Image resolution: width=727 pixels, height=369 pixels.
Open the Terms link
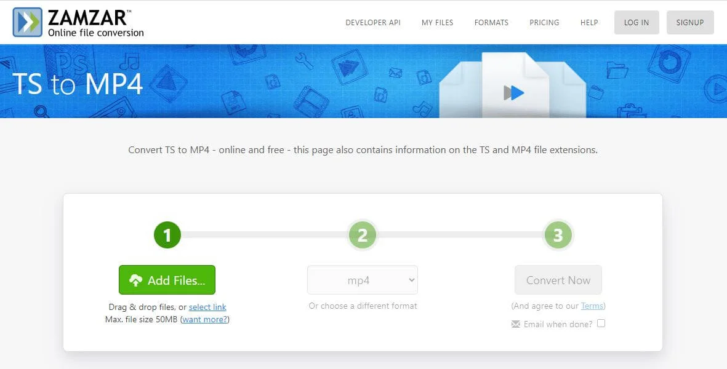(x=592, y=306)
